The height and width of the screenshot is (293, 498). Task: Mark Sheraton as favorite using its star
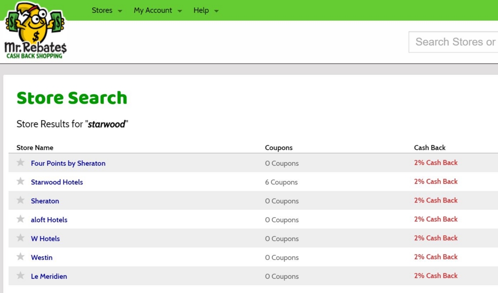[20, 200]
